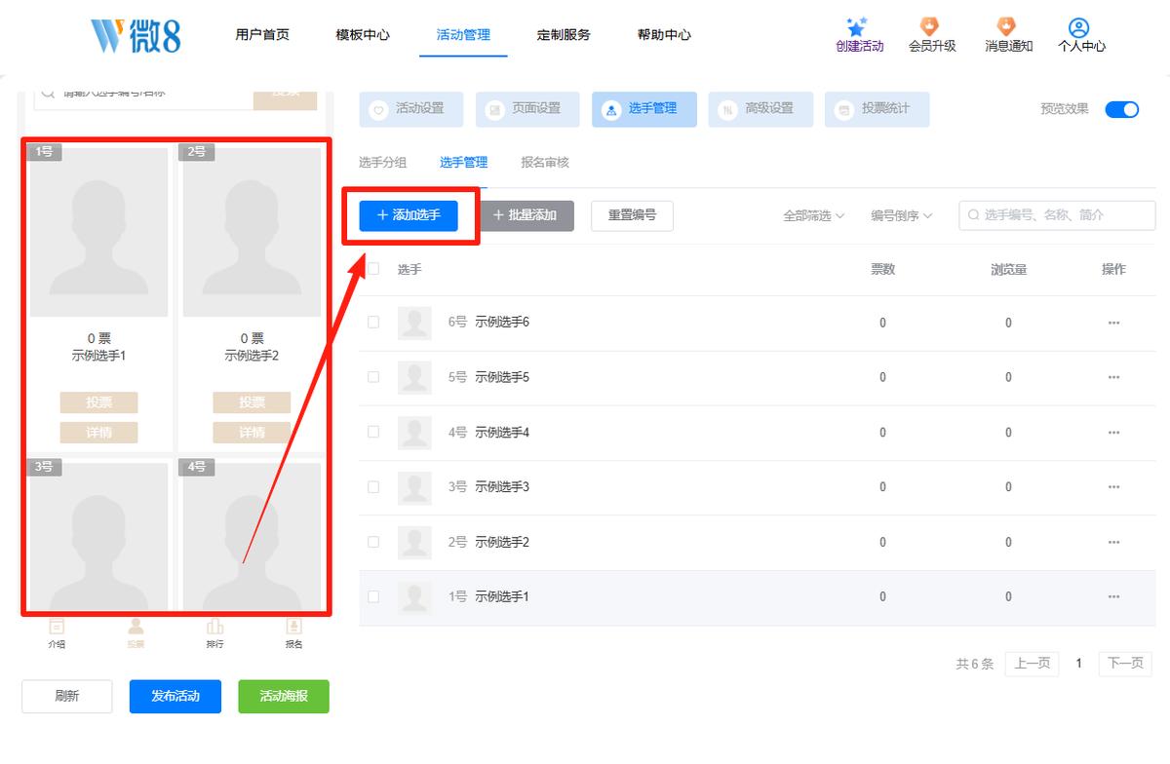Click the 重置编号 button
The height and width of the screenshot is (764, 1170).
632,215
